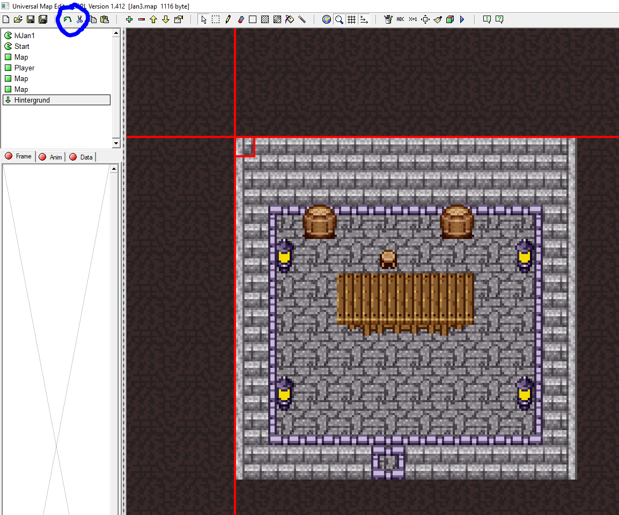
Task: Toggle the grid display button
Action: 351,19
